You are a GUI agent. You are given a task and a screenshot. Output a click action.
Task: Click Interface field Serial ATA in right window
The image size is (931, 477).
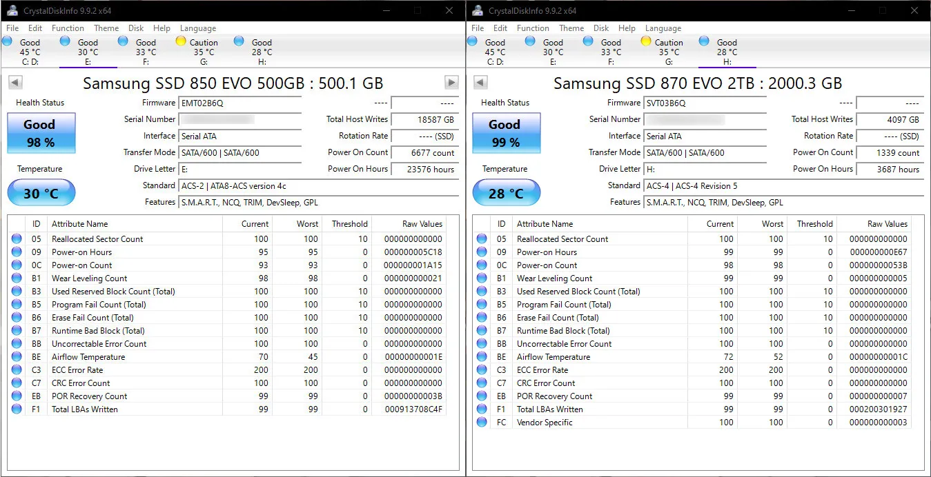coord(705,136)
